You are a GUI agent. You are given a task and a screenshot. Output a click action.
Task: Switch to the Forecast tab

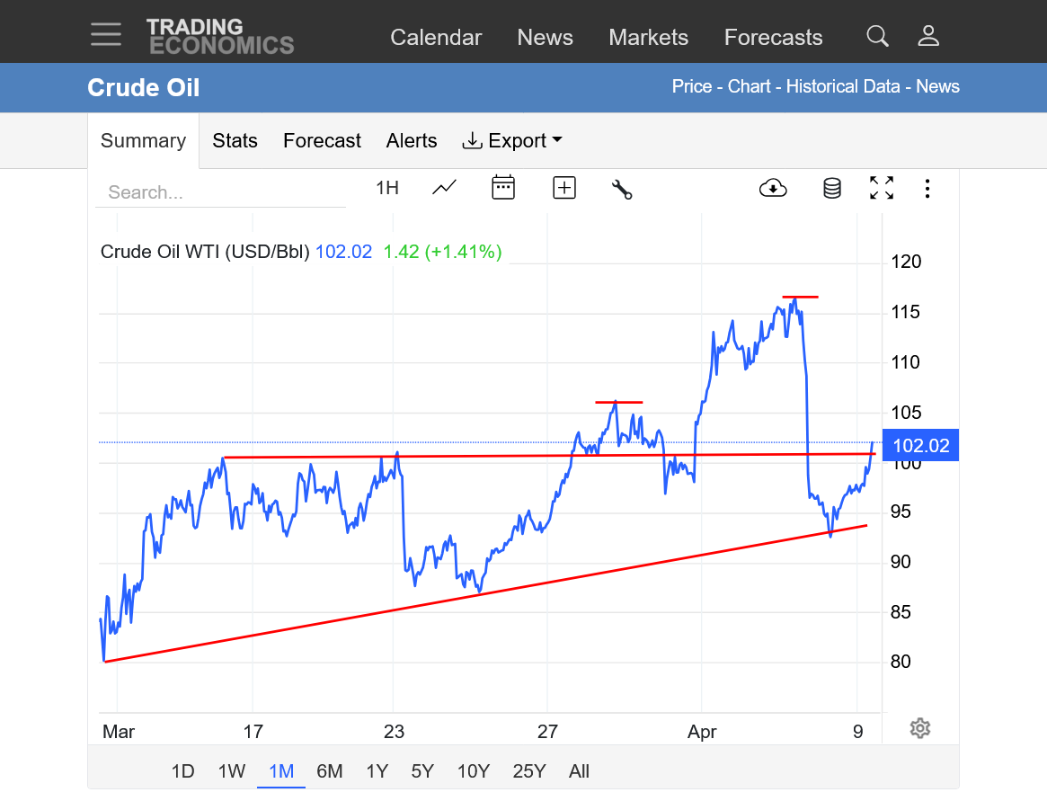pyautogui.click(x=322, y=141)
